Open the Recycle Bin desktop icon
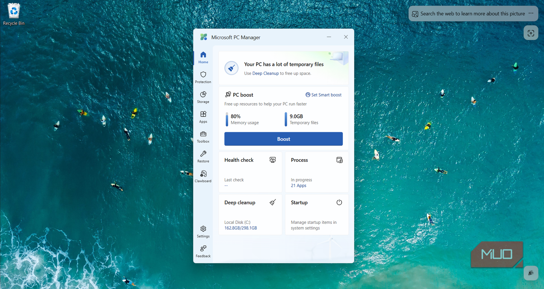Image resolution: width=544 pixels, height=289 pixels. point(14,14)
